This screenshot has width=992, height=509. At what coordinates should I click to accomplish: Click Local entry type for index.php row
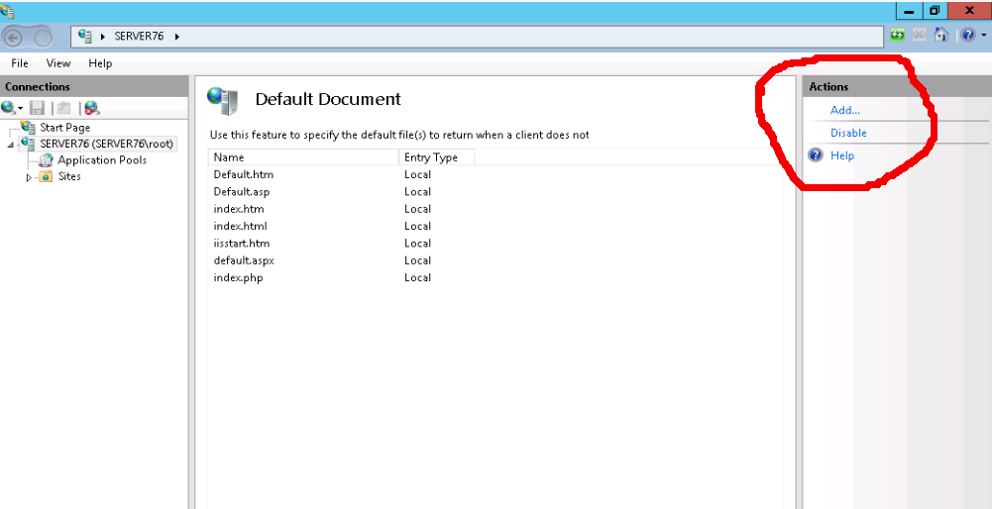point(417,277)
